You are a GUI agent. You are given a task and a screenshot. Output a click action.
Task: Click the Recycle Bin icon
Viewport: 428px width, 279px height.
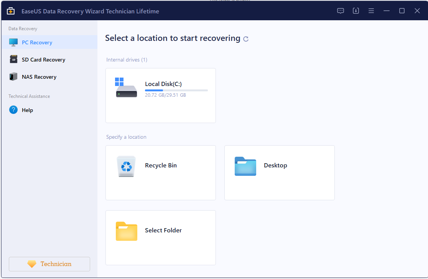tap(126, 166)
